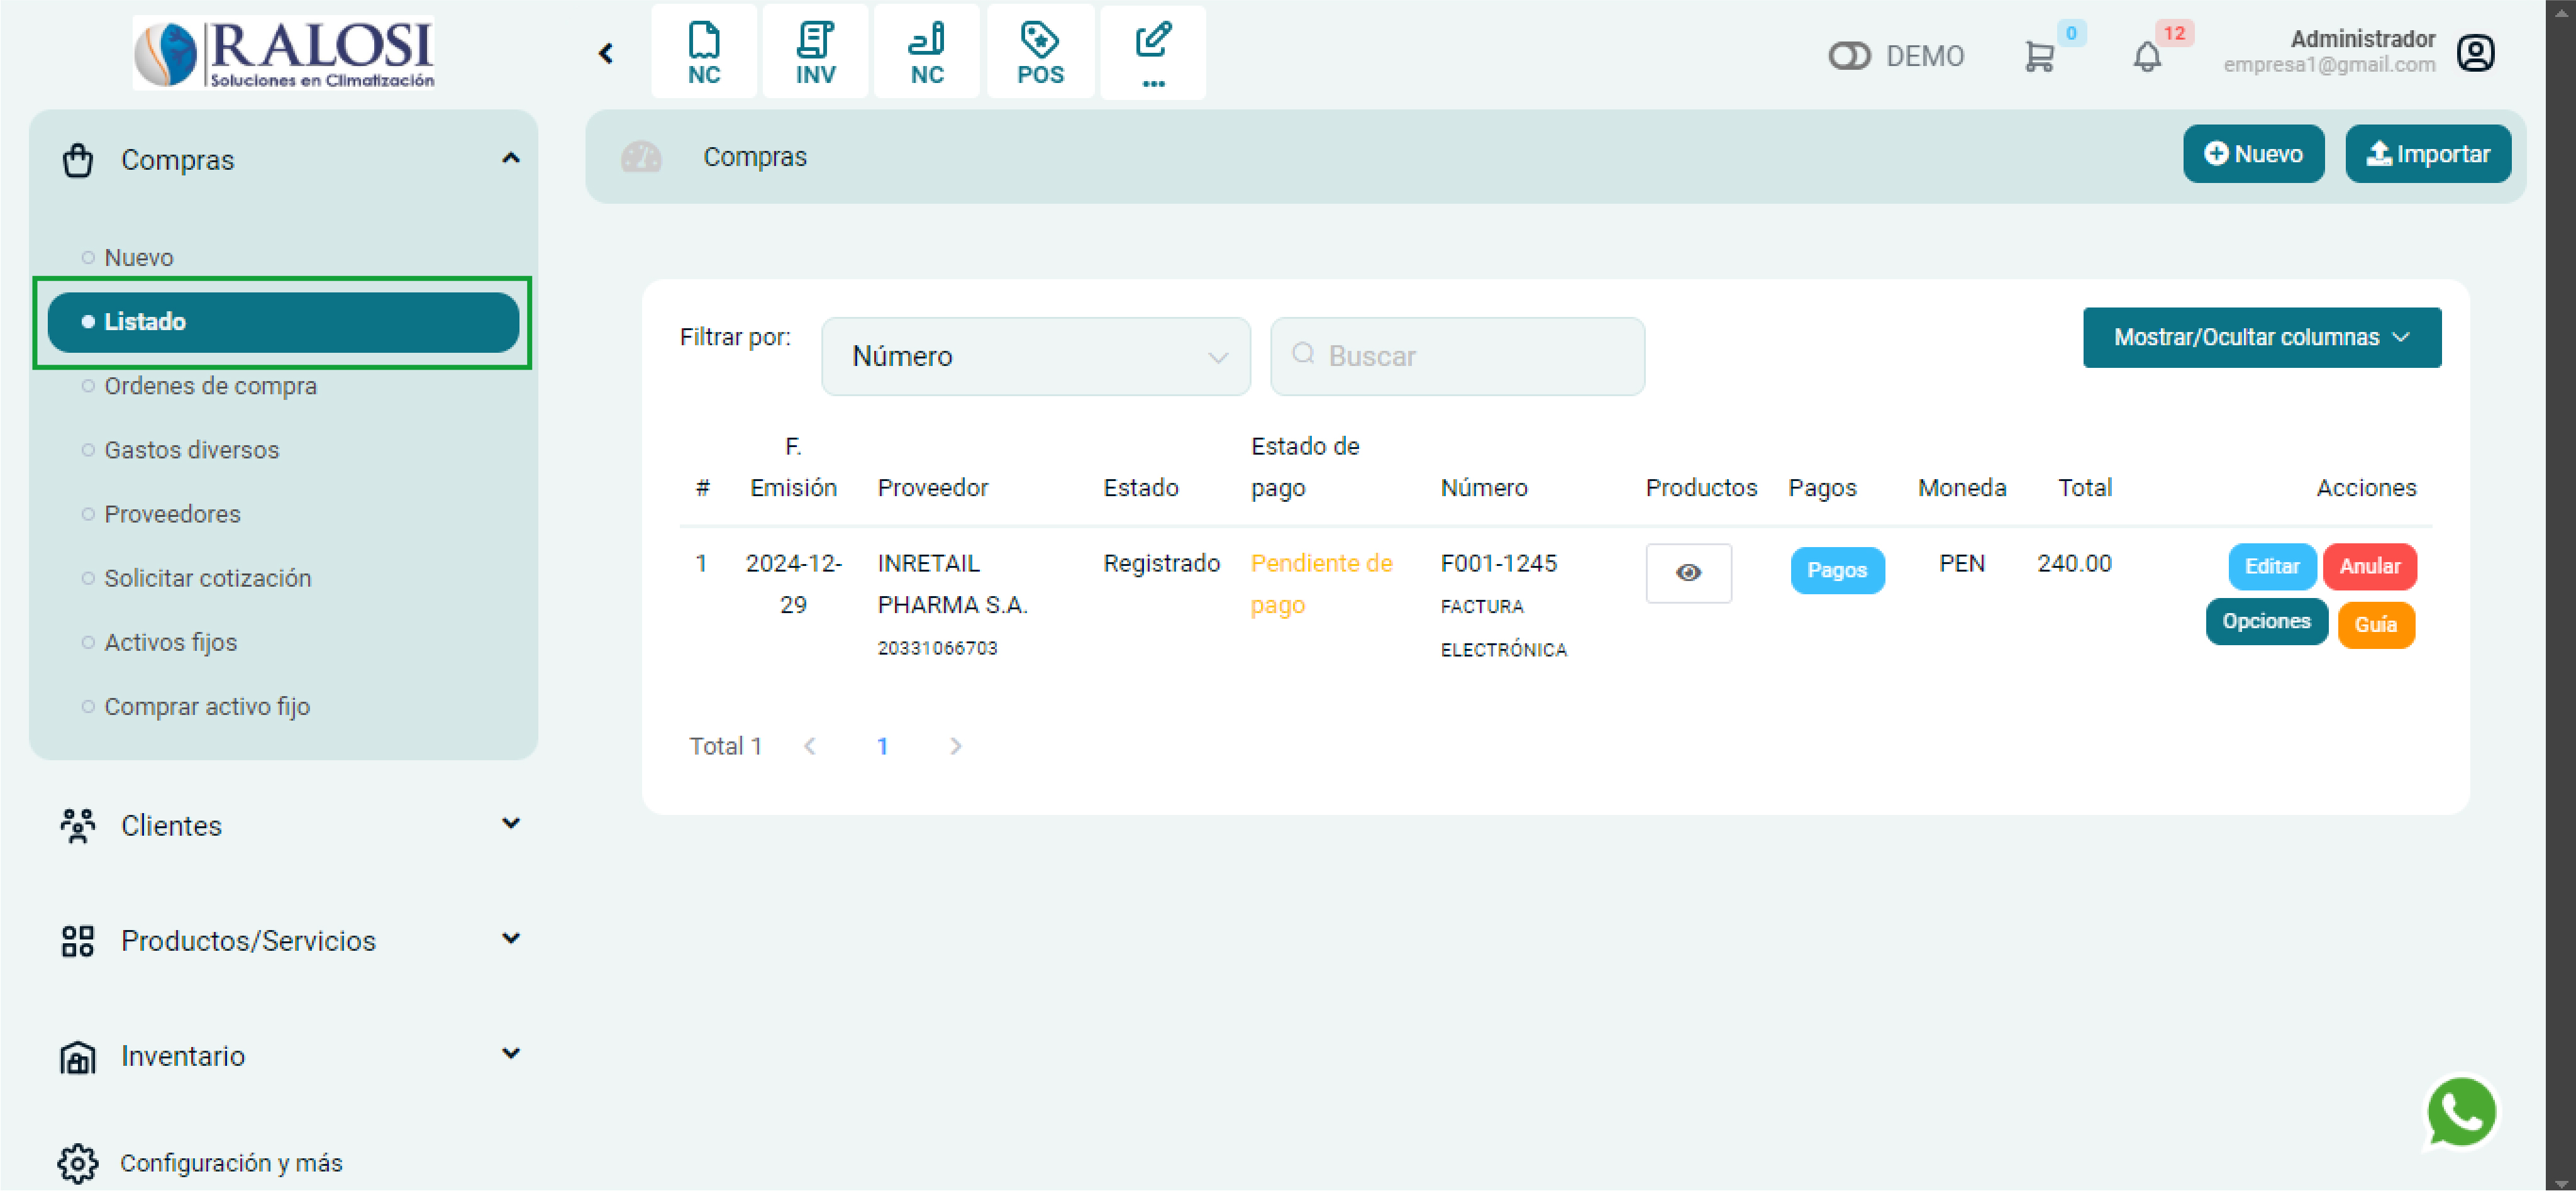Open Solicitar cotización
The width and height of the screenshot is (2576, 1191).
pos(207,578)
